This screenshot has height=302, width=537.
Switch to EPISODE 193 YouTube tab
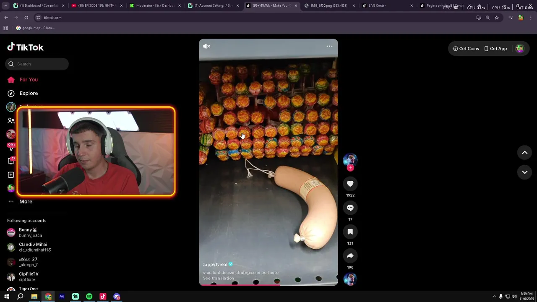click(96, 5)
